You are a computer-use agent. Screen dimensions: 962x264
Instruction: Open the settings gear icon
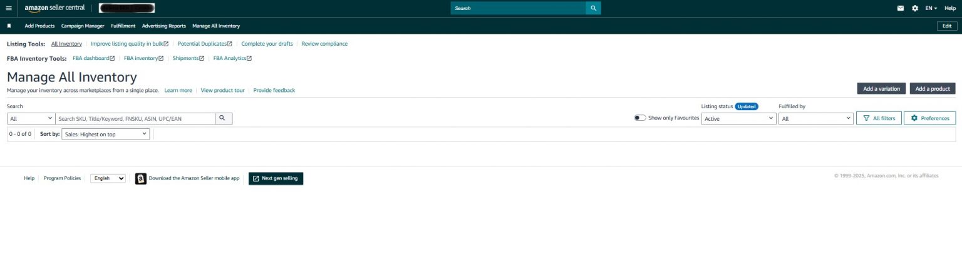915,8
